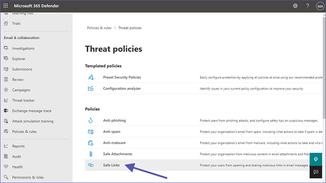Screen dimensions: 326x183
Task: Open the Safe Links policy
Action: click(111, 165)
